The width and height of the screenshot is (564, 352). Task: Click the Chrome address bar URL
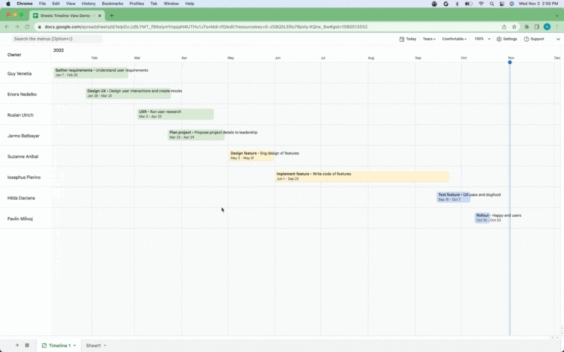(x=206, y=26)
